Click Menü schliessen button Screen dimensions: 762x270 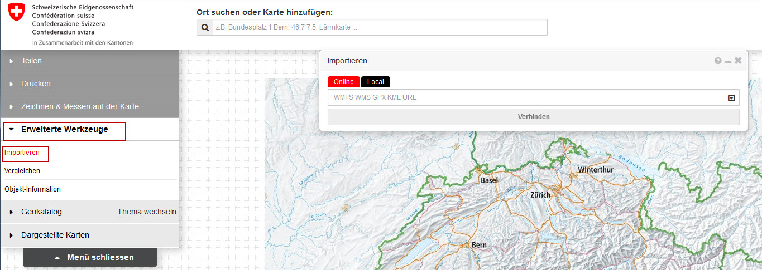coord(90,257)
